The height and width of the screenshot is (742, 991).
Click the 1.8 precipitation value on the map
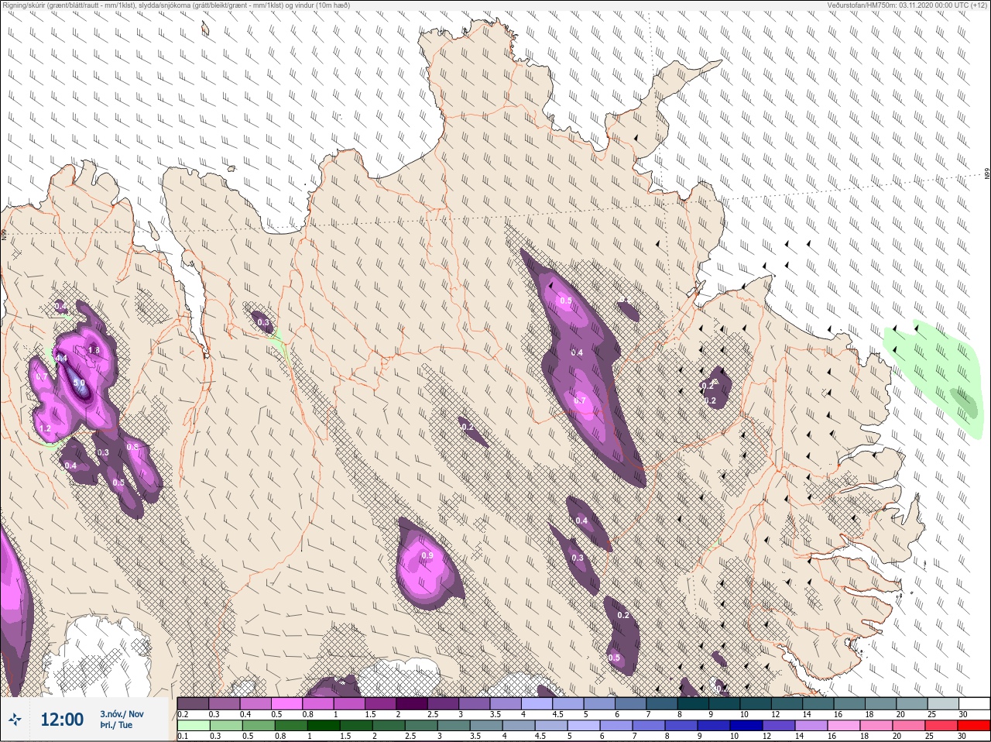click(94, 350)
